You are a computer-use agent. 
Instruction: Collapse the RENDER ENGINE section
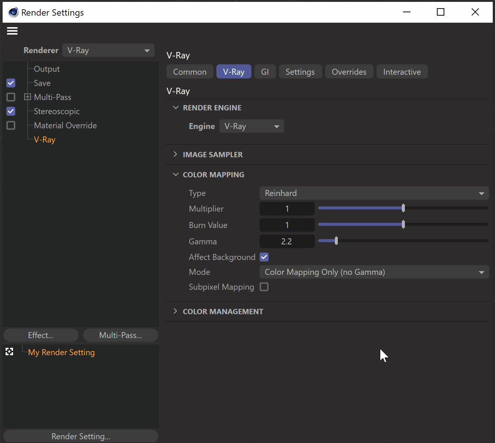pos(176,107)
